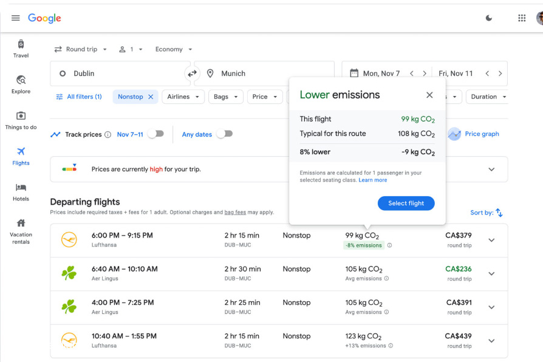This screenshot has height=362, width=543.
Task: Open the bag fees link
Action: coord(235,212)
